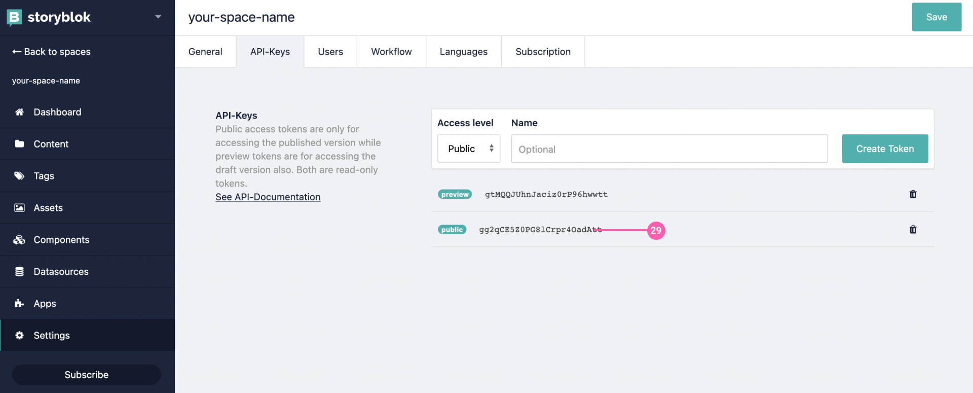Open Components in sidebar
This screenshot has height=393, width=973.
coord(87,240)
